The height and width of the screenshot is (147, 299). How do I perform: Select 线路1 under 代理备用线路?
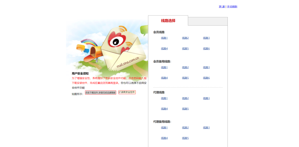click(x=164, y=127)
